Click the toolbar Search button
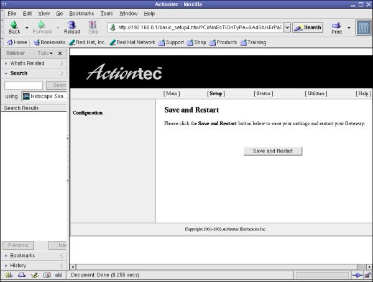Image resolution: width=373 pixels, height=282 pixels. point(308,27)
